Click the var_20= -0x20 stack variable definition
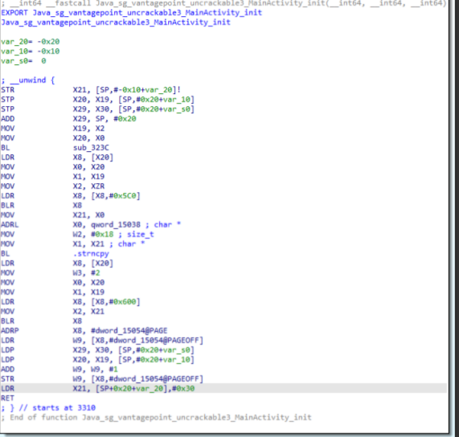The height and width of the screenshot is (437, 459). pyautogui.click(x=31, y=42)
